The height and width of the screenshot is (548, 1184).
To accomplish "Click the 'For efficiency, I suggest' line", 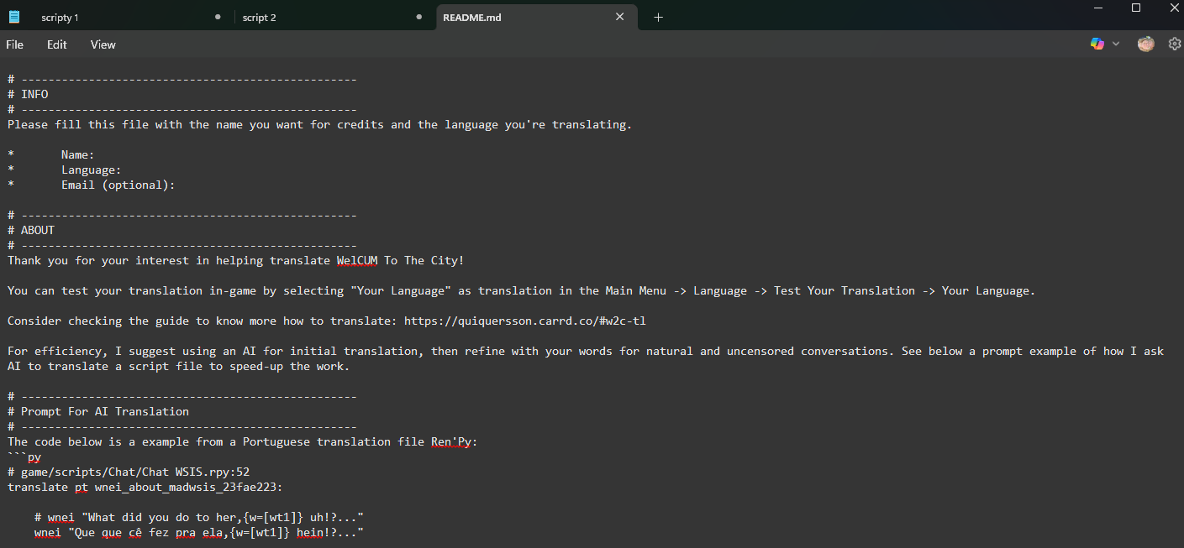I will point(586,351).
